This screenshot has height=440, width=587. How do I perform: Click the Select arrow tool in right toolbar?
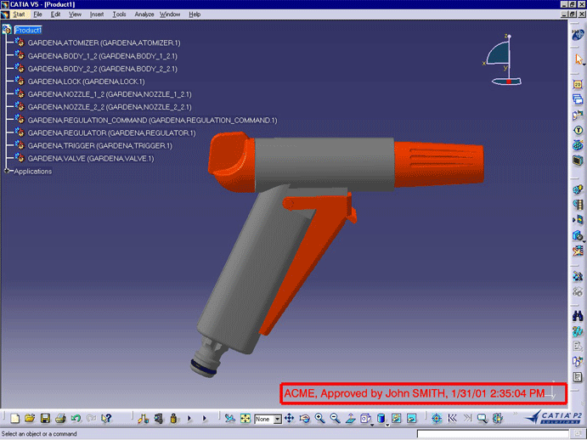tap(579, 59)
